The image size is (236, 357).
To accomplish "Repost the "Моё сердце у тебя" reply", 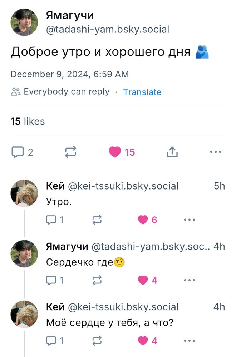I will pyautogui.click(x=97, y=341).
